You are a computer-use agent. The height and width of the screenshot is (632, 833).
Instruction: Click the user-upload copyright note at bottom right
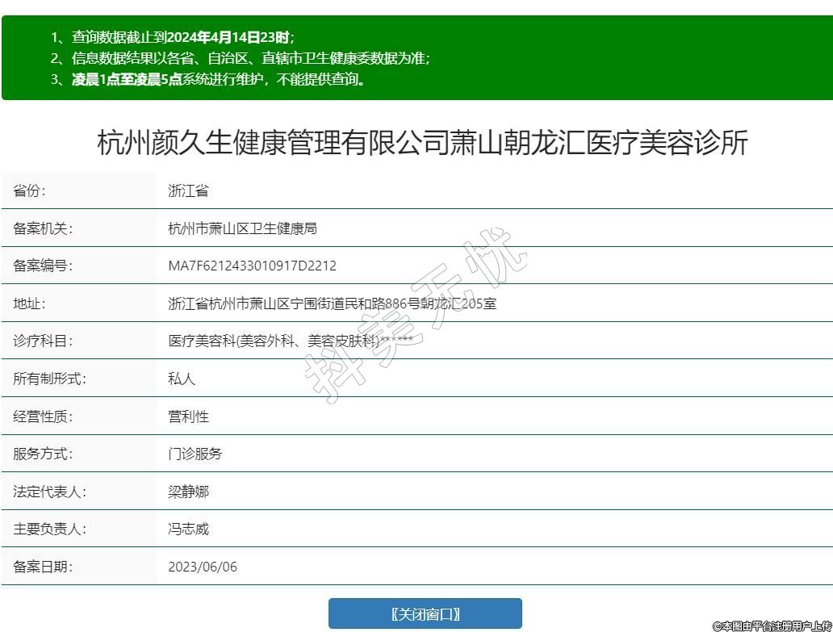click(x=772, y=626)
